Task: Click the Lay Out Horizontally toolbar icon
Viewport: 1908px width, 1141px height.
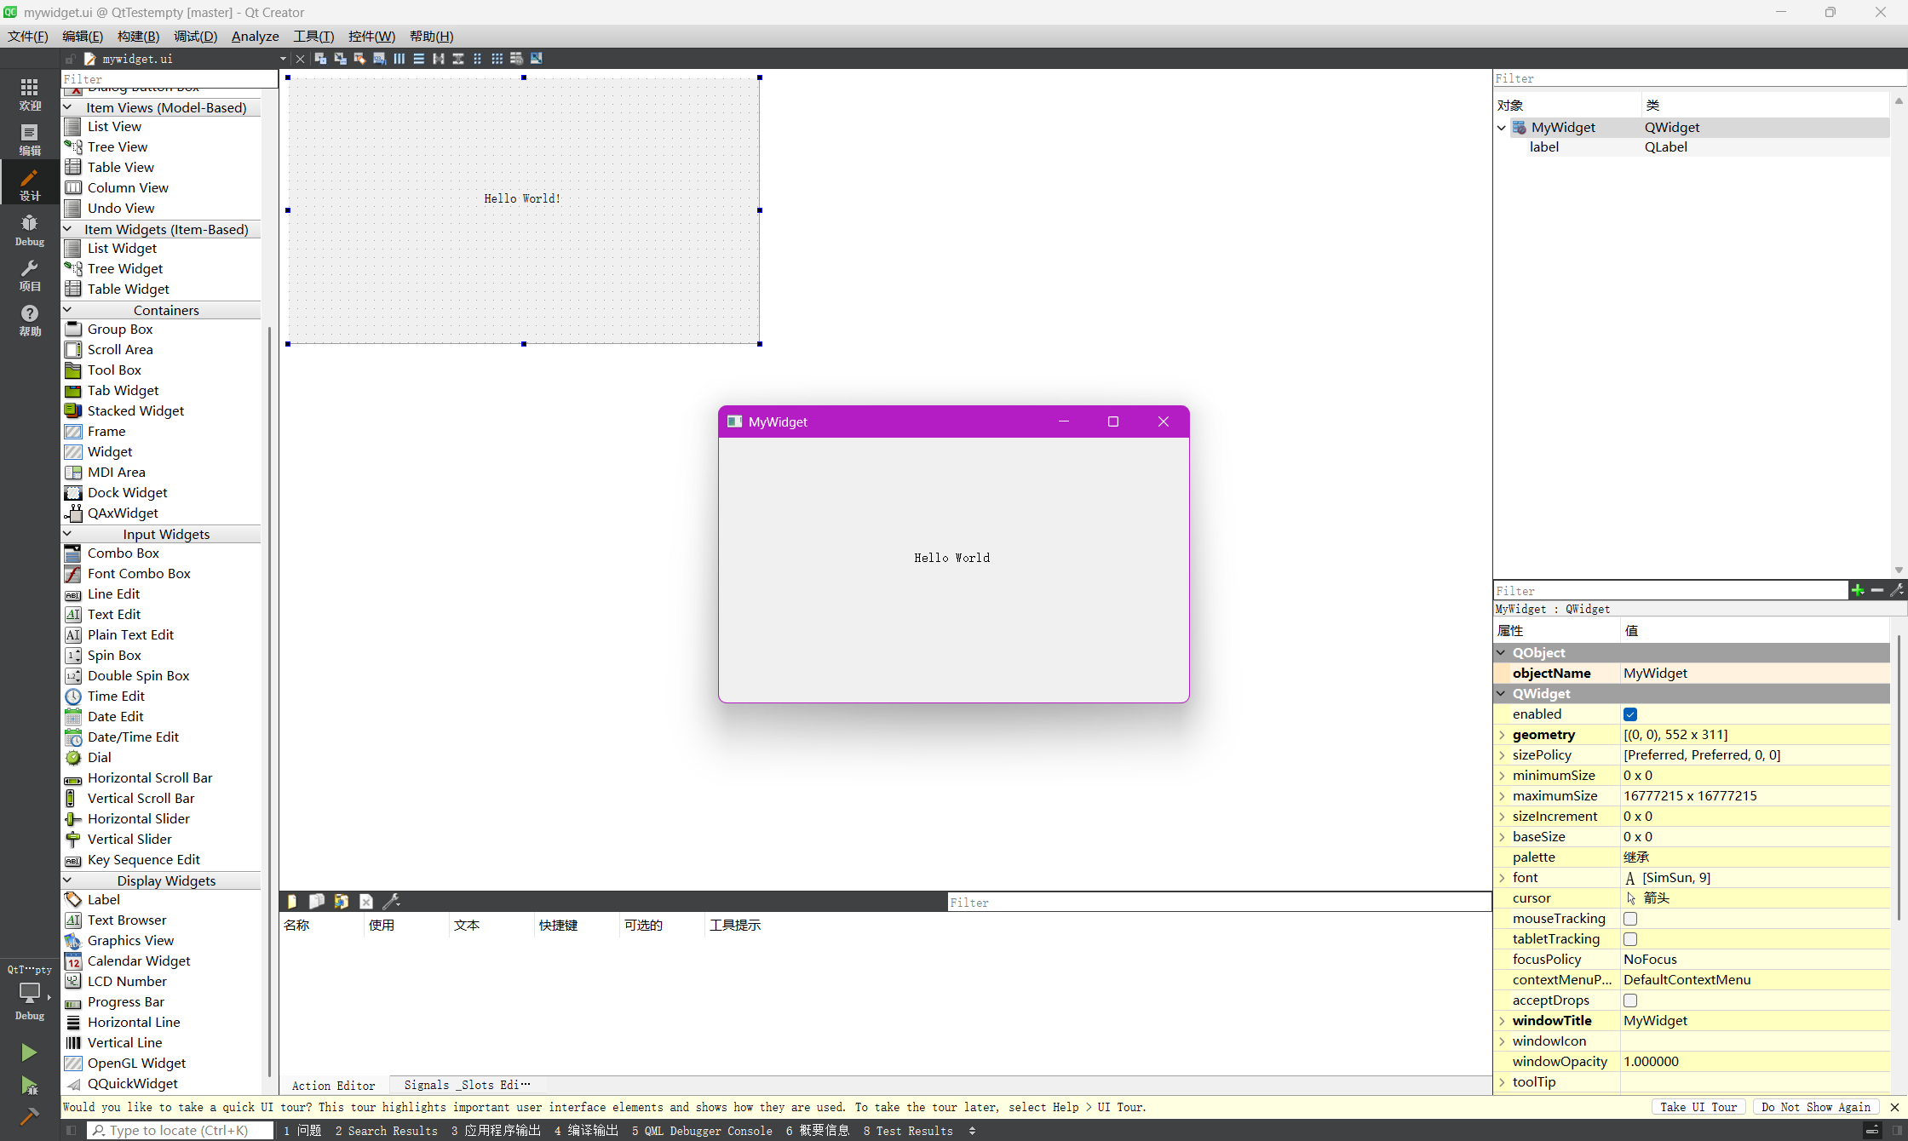Action: [x=399, y=59]
